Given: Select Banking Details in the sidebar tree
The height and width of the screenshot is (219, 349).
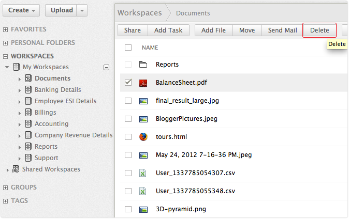Looking at the screenshot, I should pos(58,90).
